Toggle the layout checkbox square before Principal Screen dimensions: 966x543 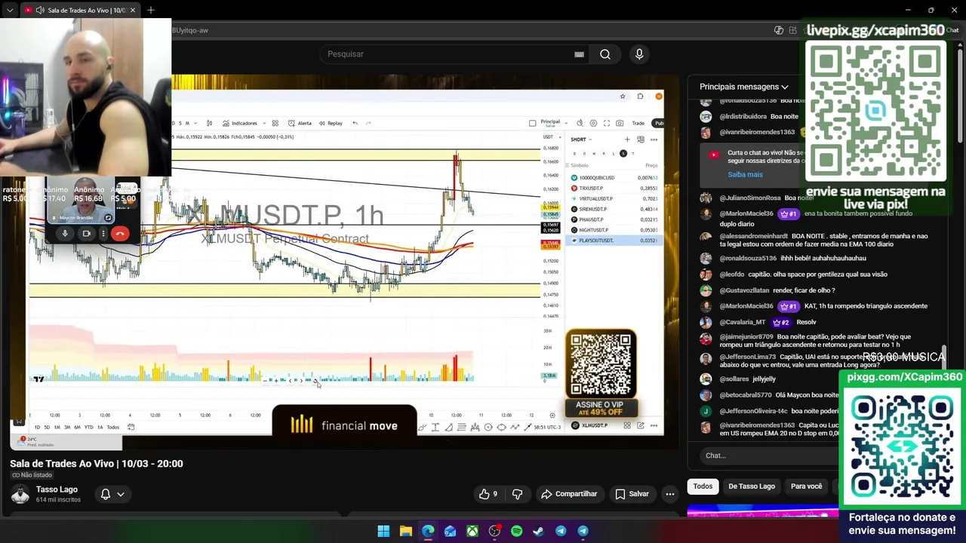(533, 123)
